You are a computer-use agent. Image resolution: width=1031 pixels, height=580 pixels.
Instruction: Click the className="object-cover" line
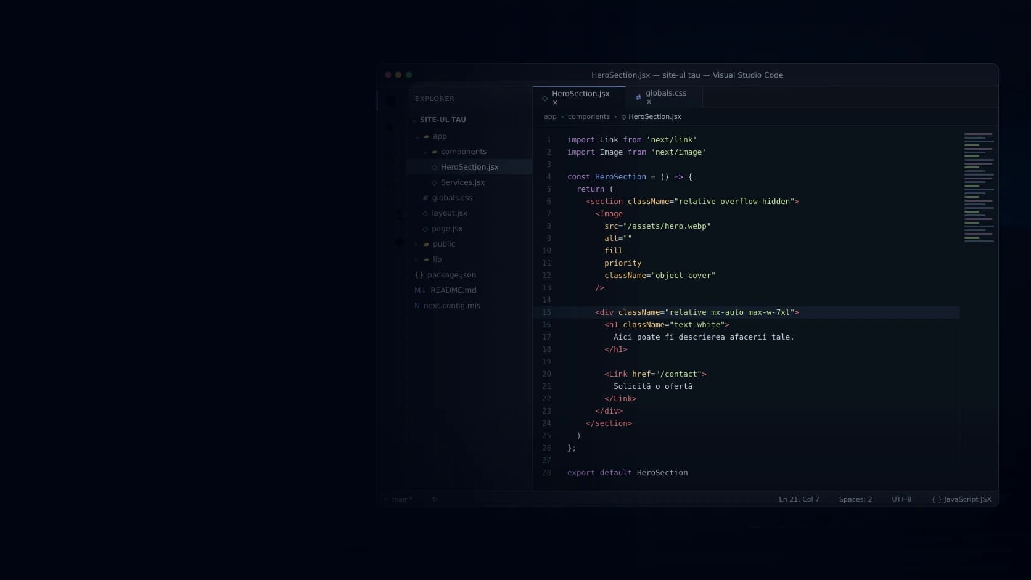point(660,276)
